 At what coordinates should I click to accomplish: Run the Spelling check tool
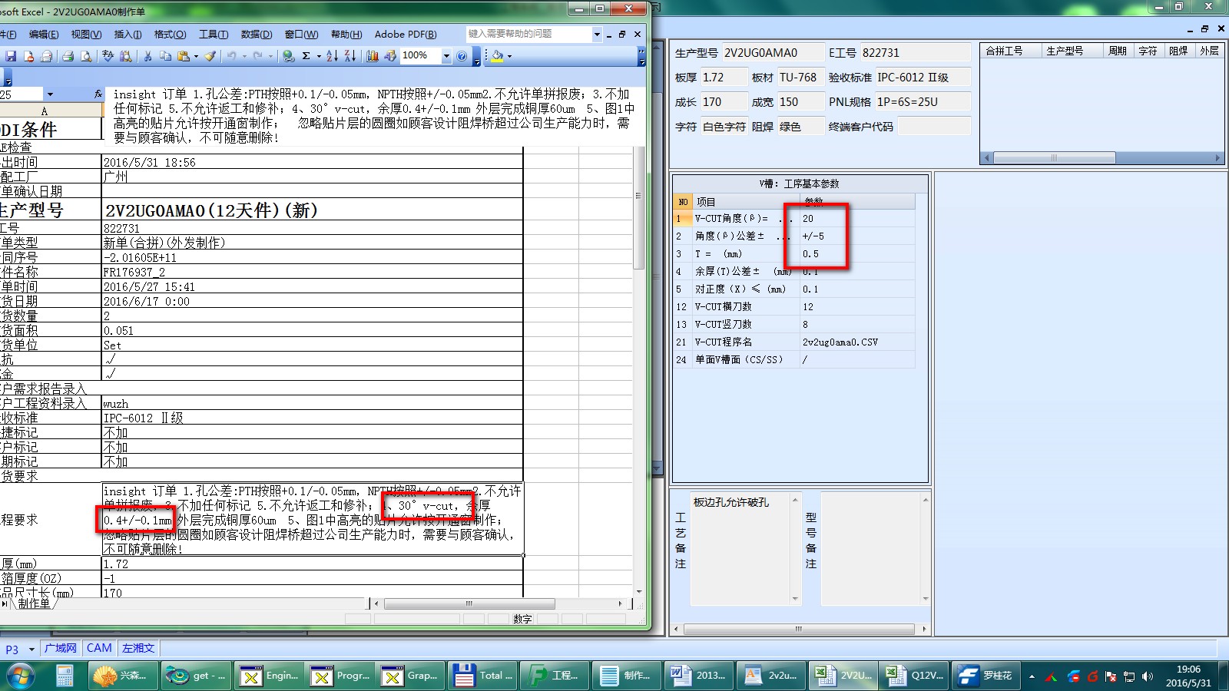108,56
